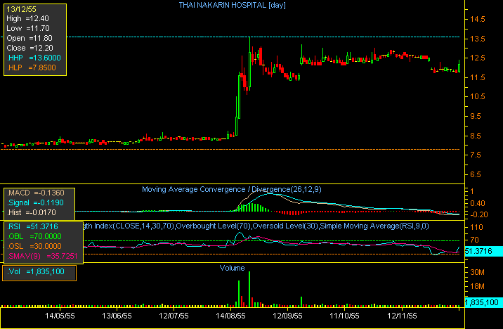503x329 pixels.
Task: Click the 13/06/55 date axis label
Action: pos(117,316)
